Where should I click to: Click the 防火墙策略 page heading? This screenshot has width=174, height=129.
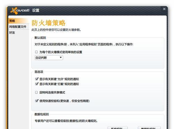pos(49,23)
